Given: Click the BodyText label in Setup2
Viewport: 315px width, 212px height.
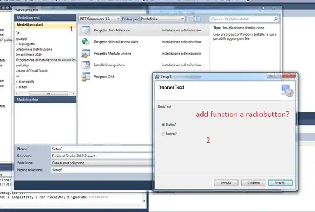Looking at the screenshot, I should pos(164,107).
